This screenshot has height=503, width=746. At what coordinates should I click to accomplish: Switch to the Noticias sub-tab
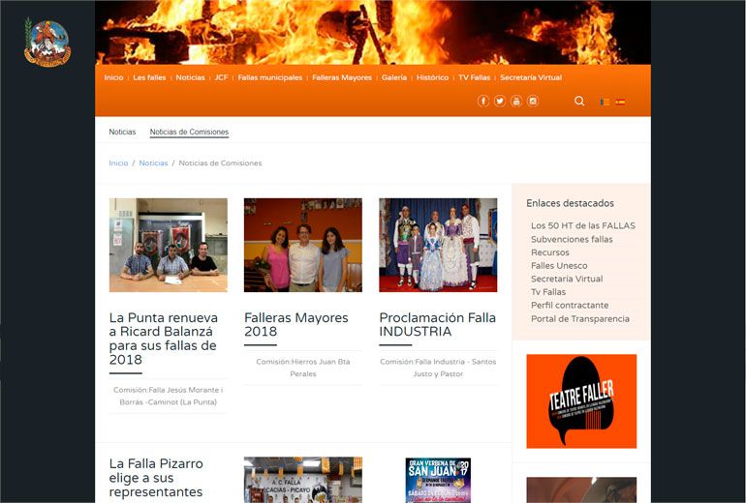tap(122, 132)
